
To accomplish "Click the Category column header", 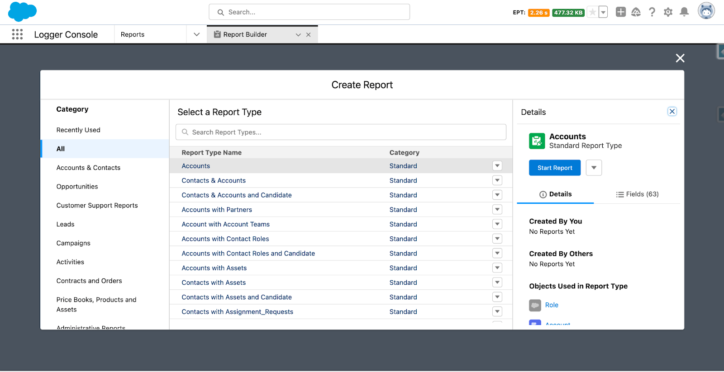I will pyautogui.click(x=404, y=153).
